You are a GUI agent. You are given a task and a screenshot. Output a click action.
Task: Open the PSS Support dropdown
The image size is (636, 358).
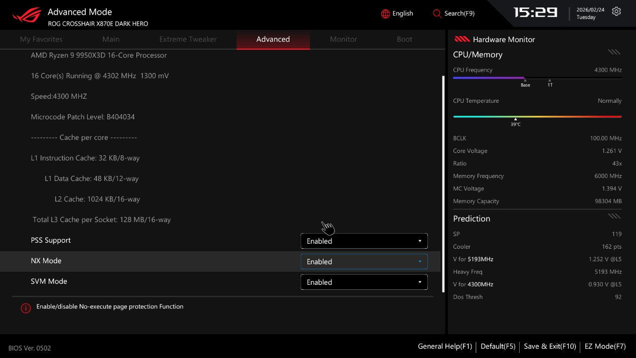tap(364, 241)
